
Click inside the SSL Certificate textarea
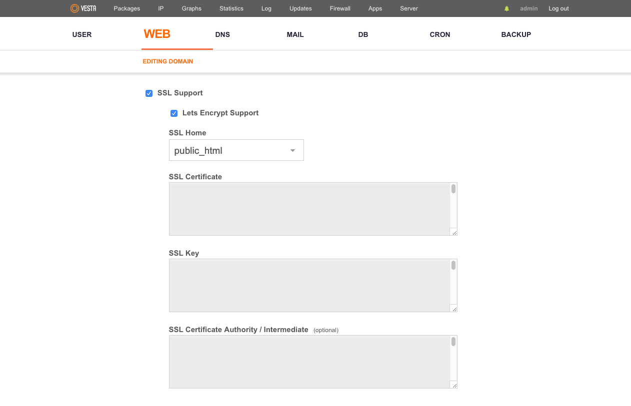(313, 209)
